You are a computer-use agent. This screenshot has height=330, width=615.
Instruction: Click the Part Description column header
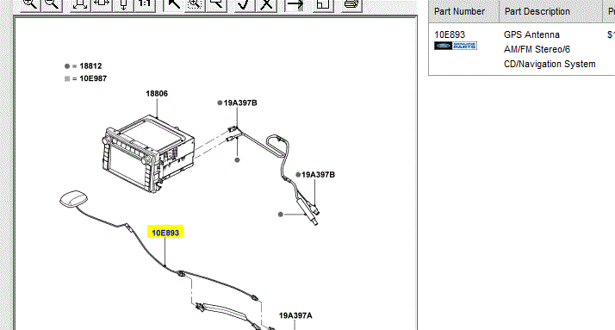[x=537, y=11]
